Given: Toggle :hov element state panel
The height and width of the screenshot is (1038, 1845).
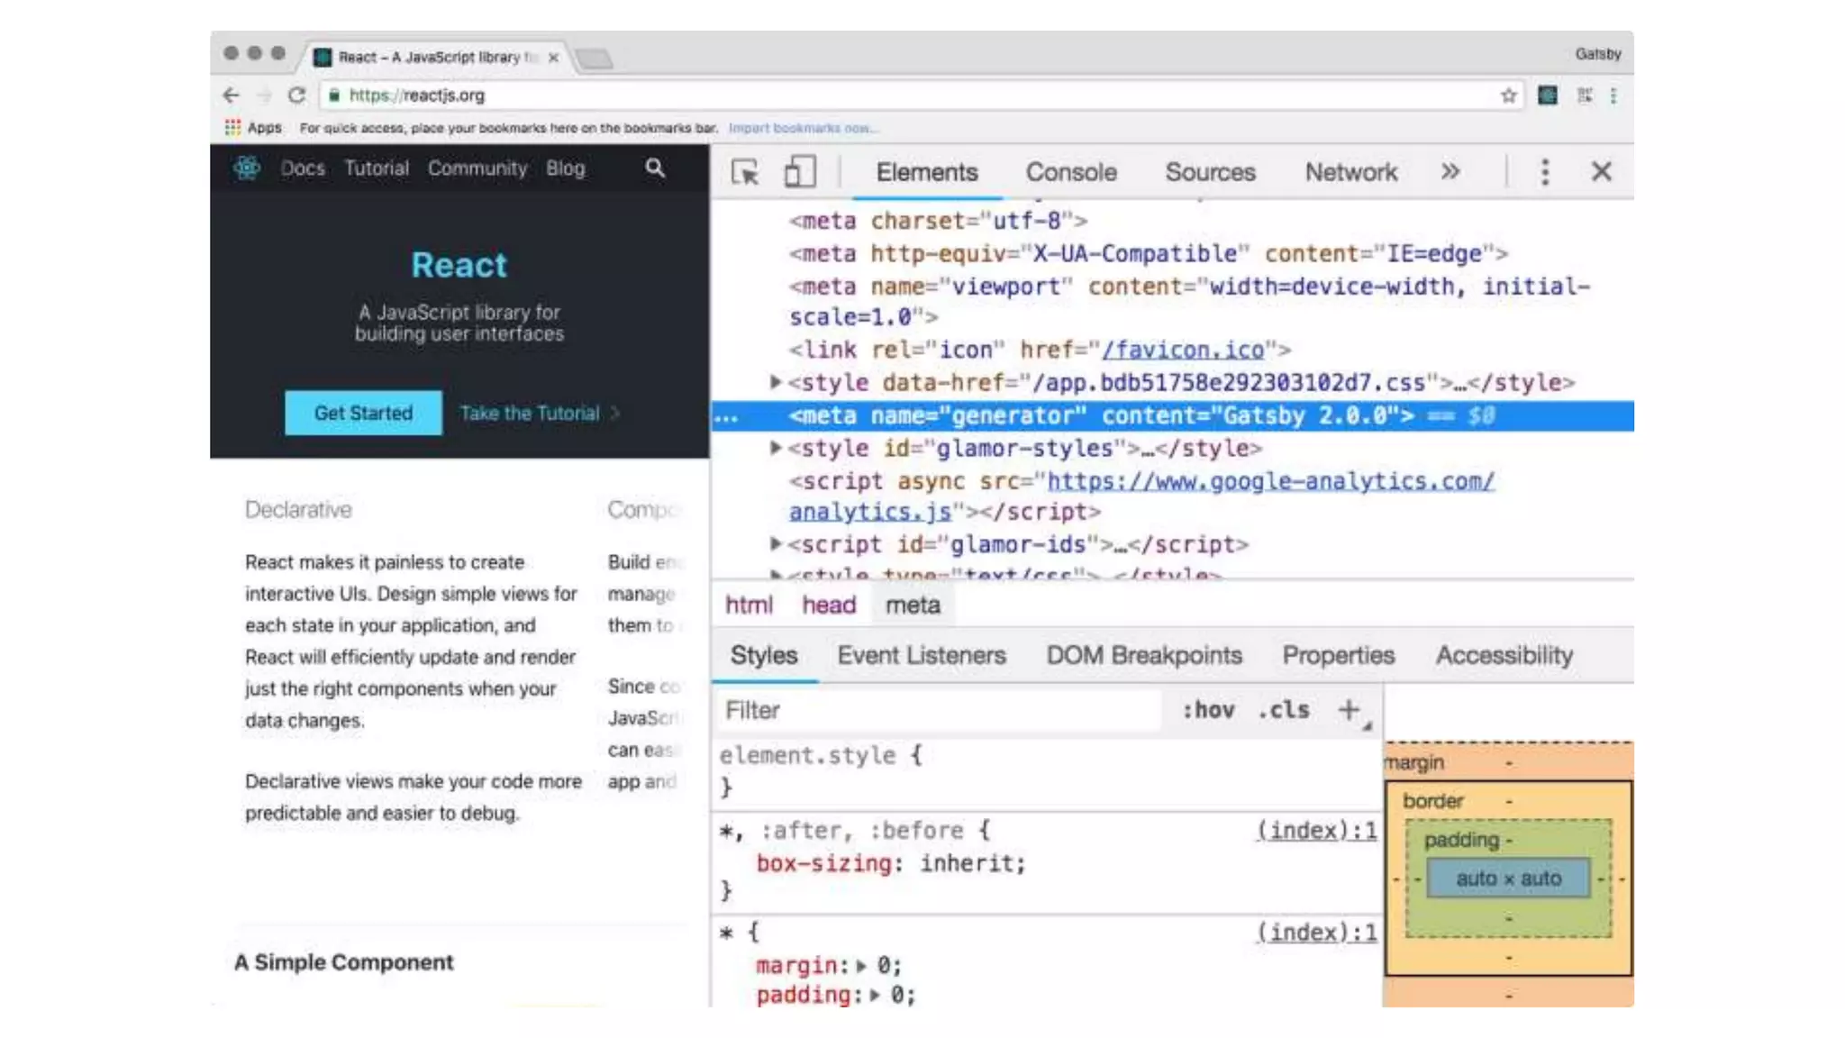Looking at the screenshot, I should pyautogui.click(x=1208, y=710).
